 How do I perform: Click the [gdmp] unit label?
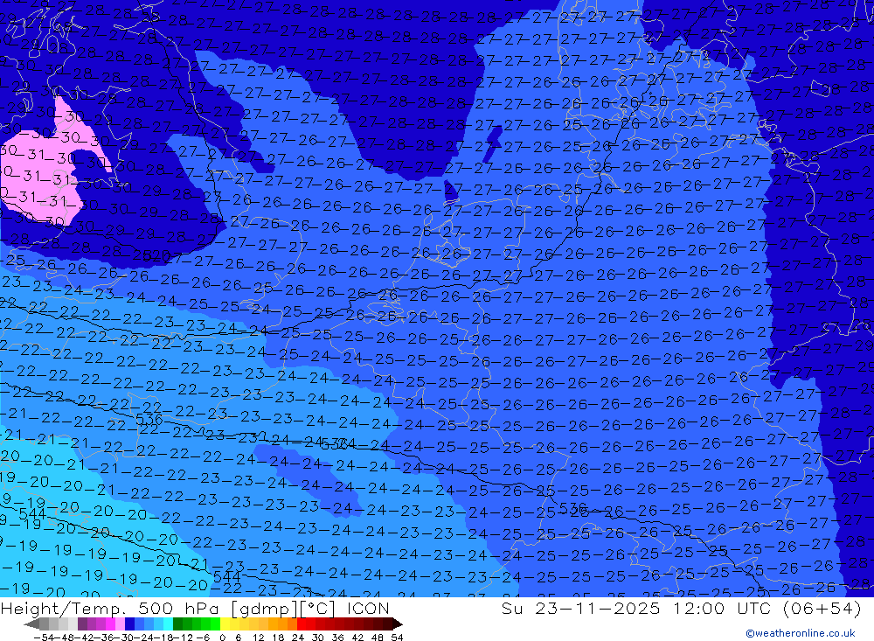click(264, 610)
